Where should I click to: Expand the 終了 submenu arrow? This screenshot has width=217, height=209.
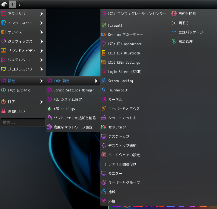coord(42,102)
